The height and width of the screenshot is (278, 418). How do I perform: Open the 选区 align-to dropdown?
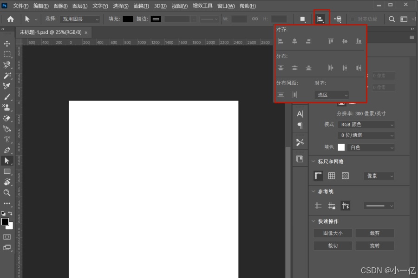[x=332, y=95]
